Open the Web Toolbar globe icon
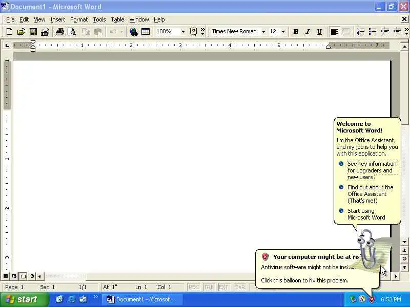 133,32
